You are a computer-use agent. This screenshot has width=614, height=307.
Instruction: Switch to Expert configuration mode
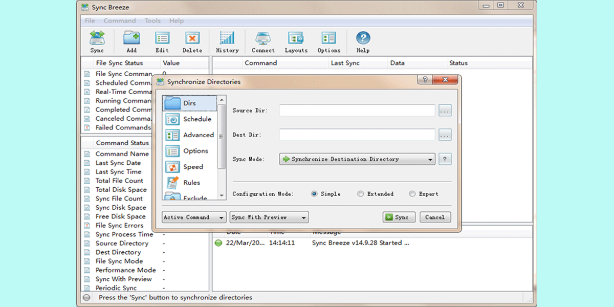coord(412,194)
